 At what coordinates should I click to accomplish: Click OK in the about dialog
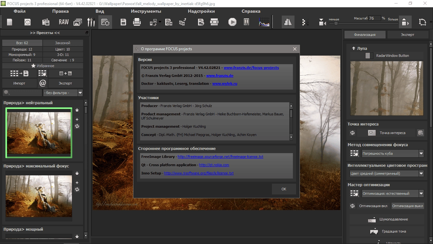click(284, 189)
